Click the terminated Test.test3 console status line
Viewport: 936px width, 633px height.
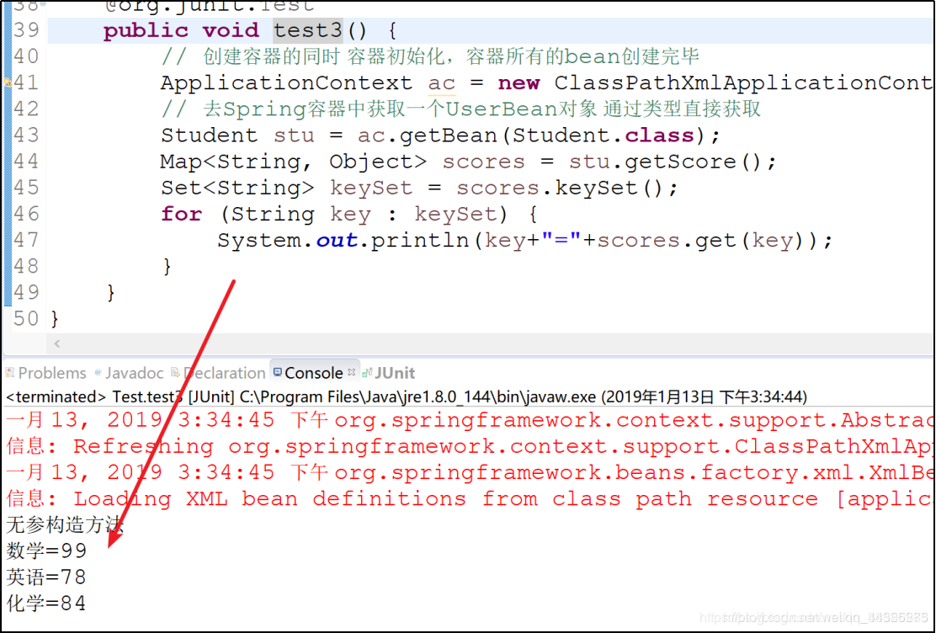click(407, 396)
